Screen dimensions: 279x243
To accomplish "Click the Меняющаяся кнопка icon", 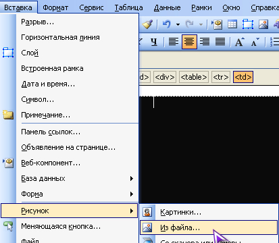I will coord(8,226).
